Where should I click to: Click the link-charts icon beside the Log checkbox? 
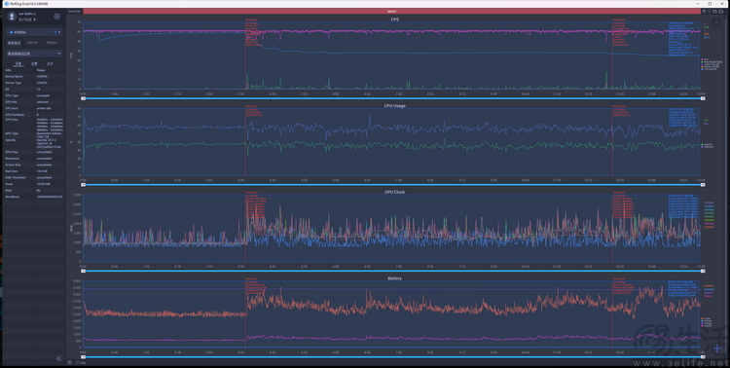[x=70, y=362]
